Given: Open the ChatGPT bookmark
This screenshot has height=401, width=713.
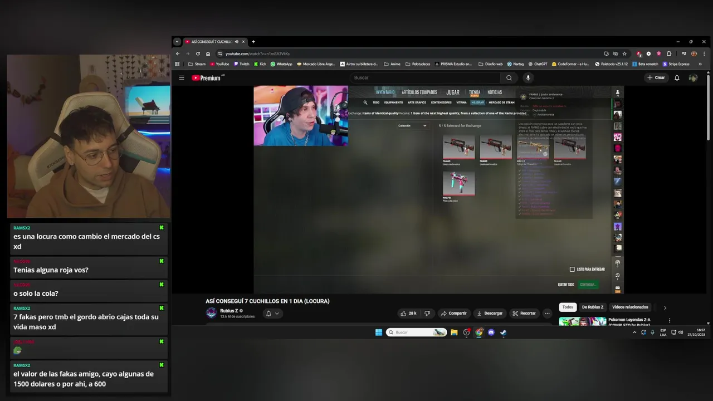Looking at the screenshot, I should point(538,64).
